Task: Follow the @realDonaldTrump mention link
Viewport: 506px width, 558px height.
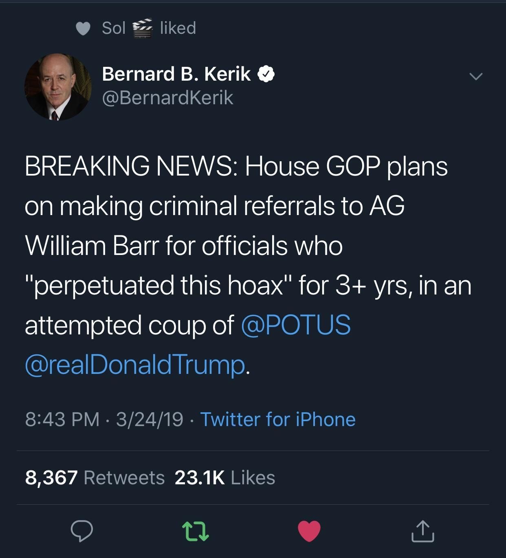Action: click(x=135, y=365)
